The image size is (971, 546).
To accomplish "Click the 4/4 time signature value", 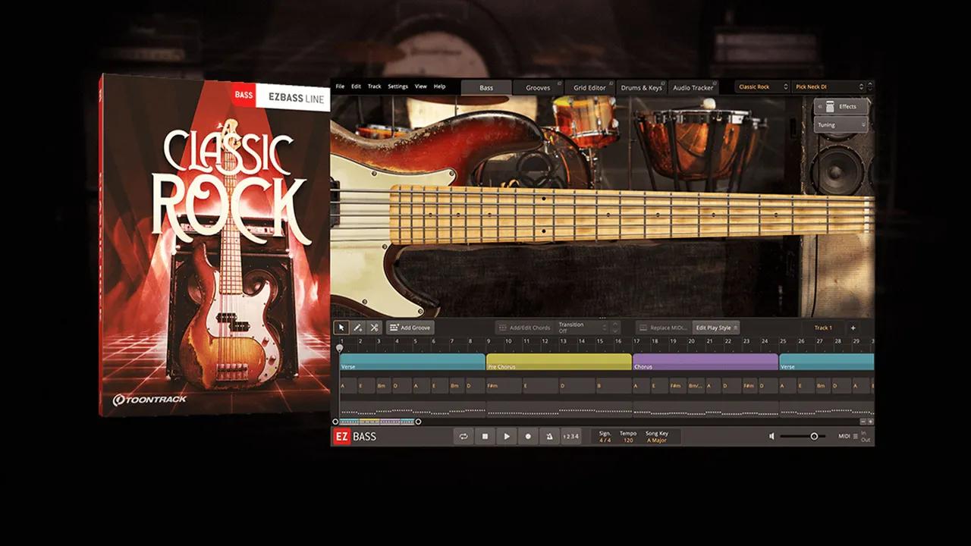I will 605,440.
